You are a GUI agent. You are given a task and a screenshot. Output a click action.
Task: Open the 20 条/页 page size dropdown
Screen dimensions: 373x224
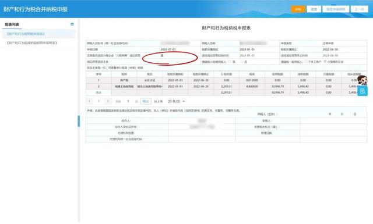pyautogui.click(x=176, y=101)
